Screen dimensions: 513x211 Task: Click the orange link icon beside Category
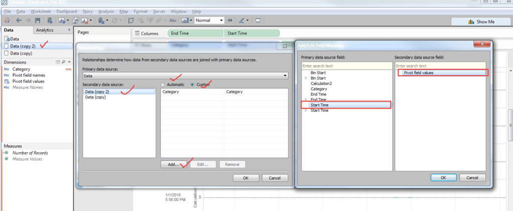(x=69, y=69)
